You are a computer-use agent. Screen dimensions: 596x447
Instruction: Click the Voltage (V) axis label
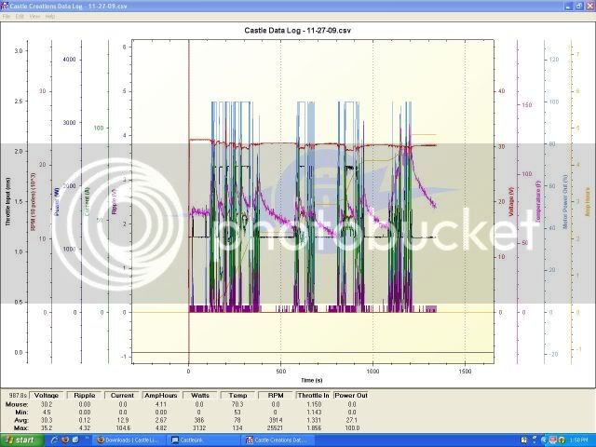511,201
